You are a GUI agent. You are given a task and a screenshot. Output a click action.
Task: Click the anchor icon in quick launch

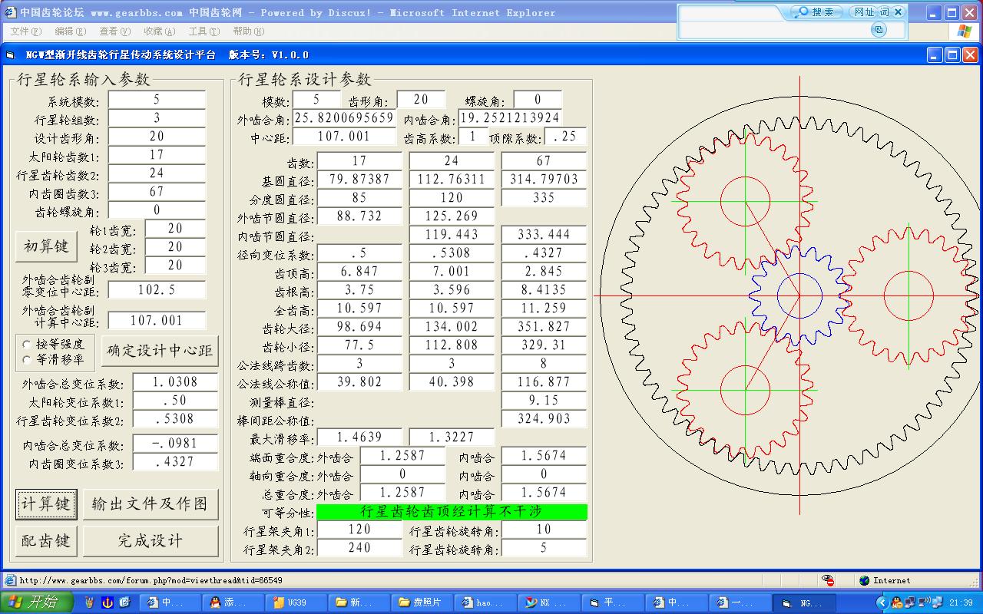click(x=108, y=602)
